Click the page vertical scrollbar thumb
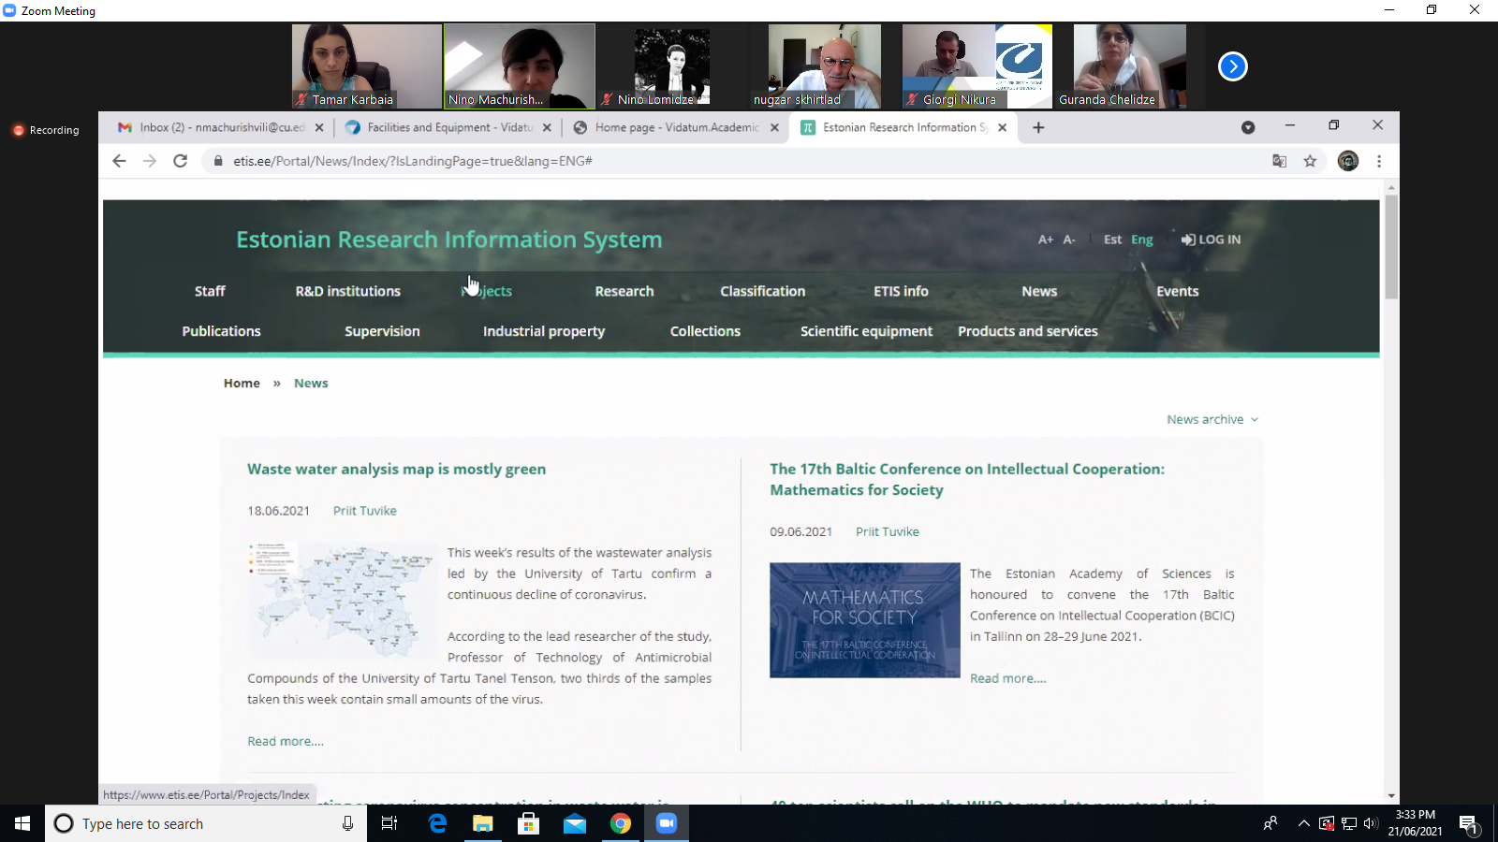This screenshot has width=1498, height=842. (x=1391, y=246)
